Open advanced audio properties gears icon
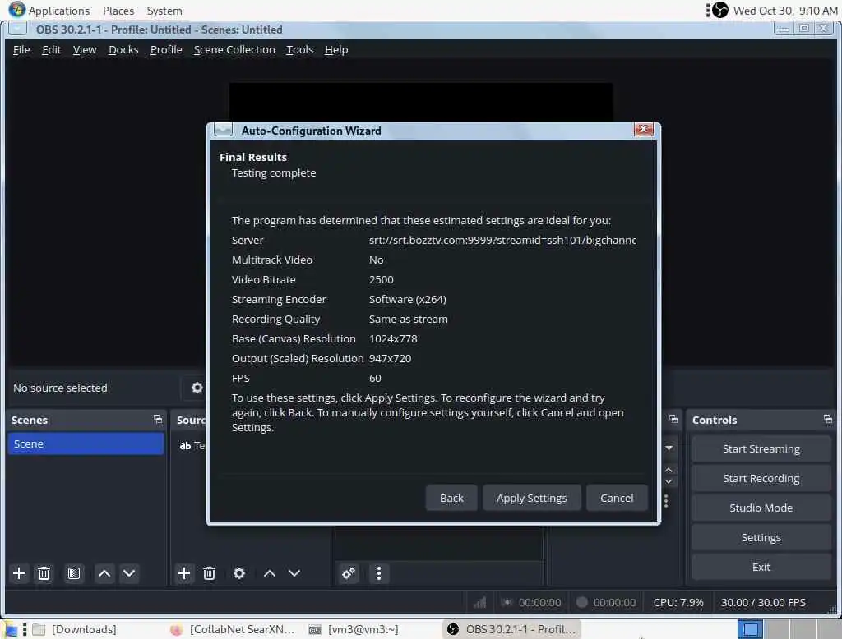 [349, 573]
